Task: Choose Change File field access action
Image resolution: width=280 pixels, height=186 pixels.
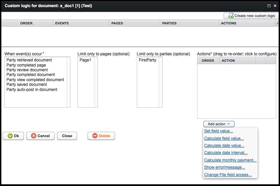Action: 228,175
